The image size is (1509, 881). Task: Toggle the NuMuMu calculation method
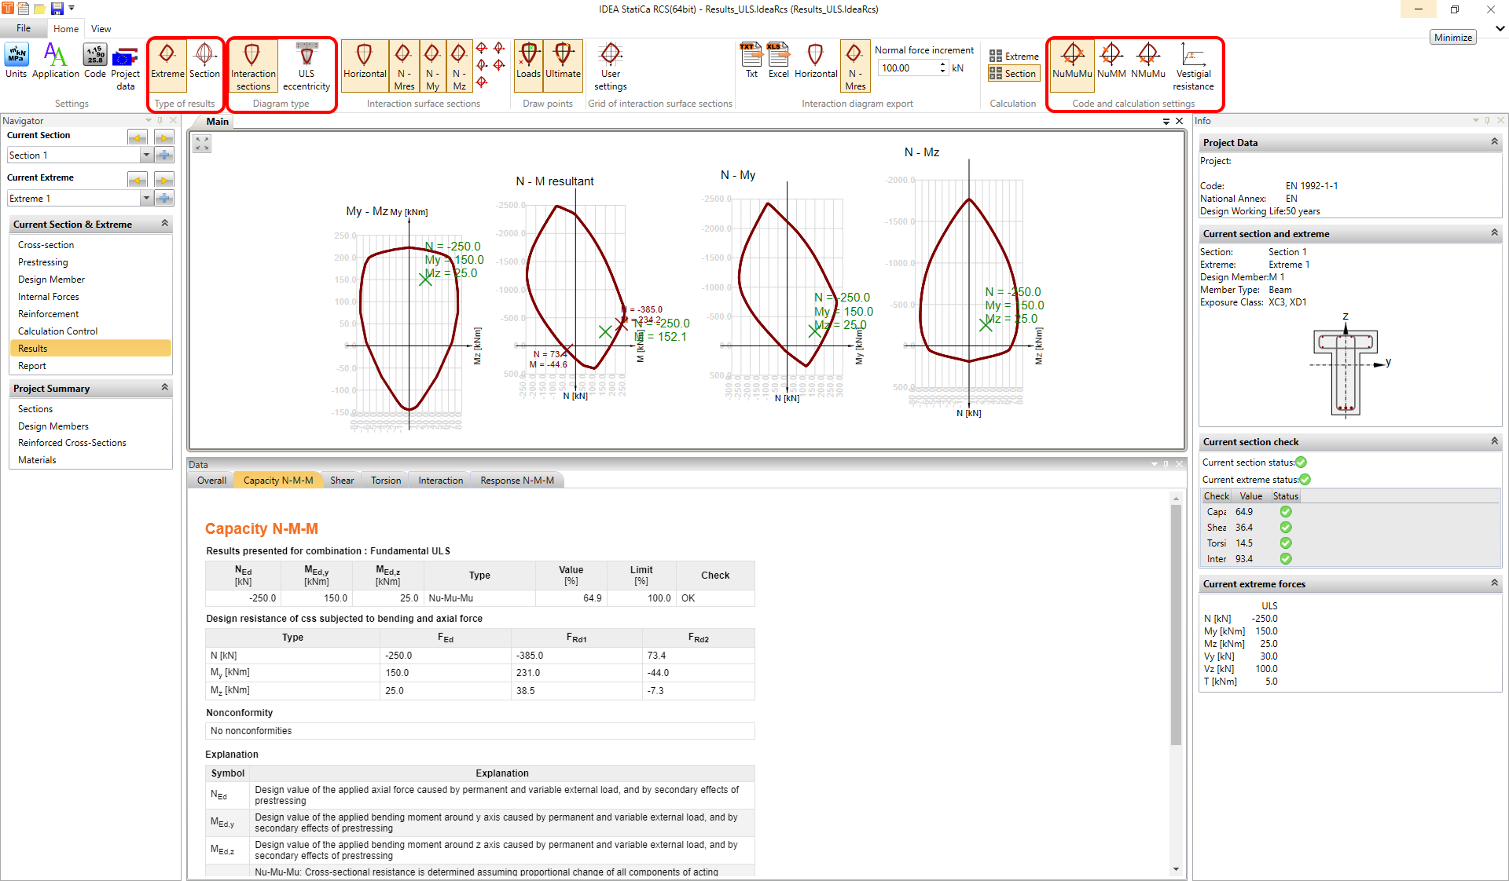(x=1071, y=61)
